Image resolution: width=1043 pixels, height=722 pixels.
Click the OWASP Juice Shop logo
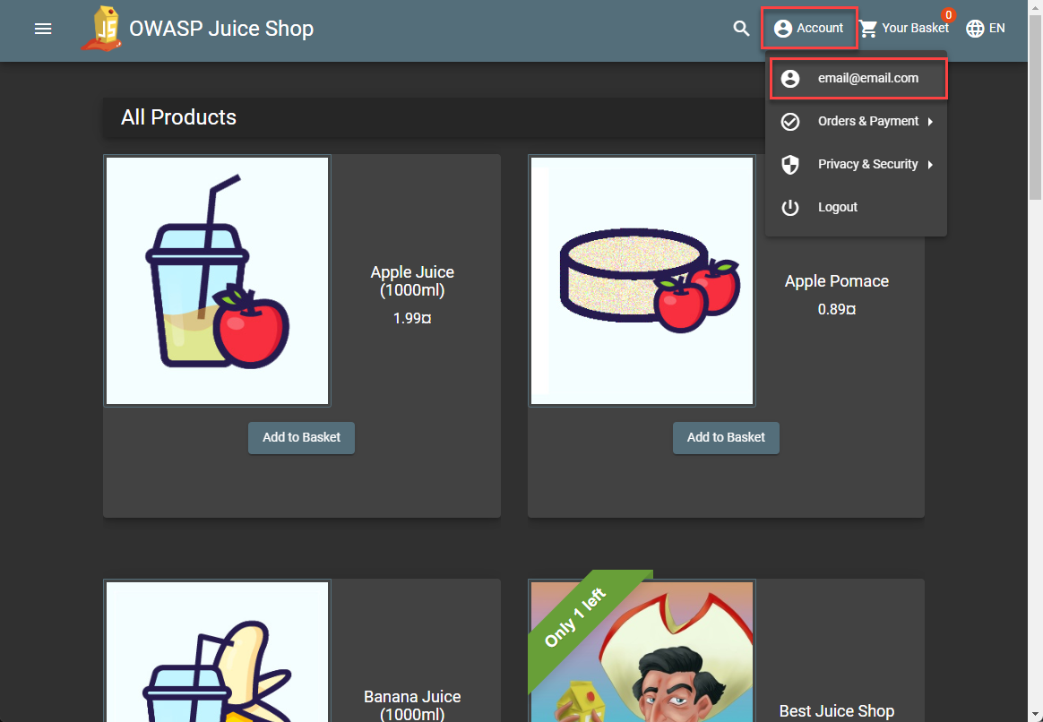pos(100,29)
